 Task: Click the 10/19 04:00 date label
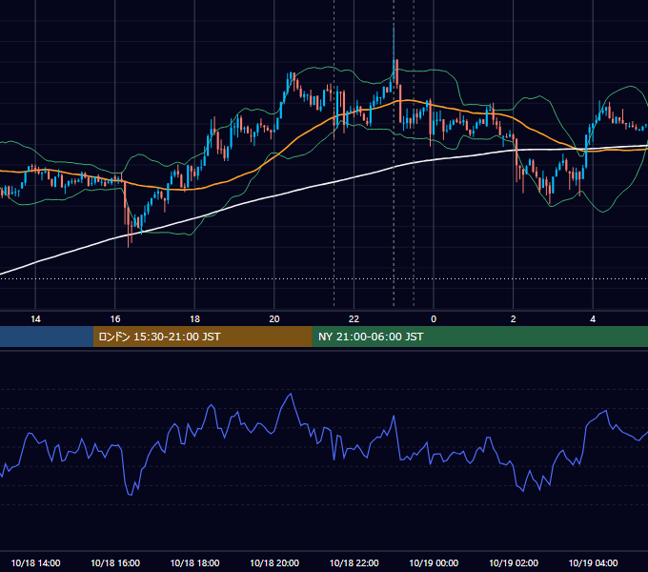pyautogui.click(x=593, y=562)
